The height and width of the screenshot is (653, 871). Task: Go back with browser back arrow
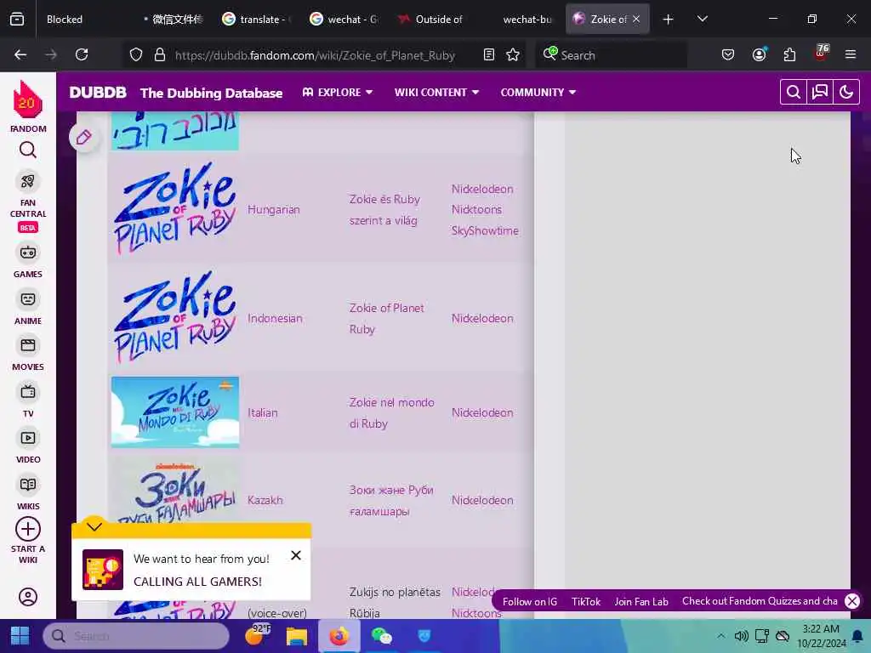point(20,55)
